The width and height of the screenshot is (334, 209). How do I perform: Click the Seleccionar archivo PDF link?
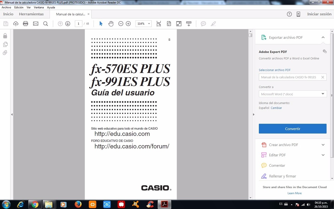point(275,70)
